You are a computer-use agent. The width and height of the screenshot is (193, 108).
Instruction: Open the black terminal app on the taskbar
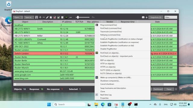(136, 104)
